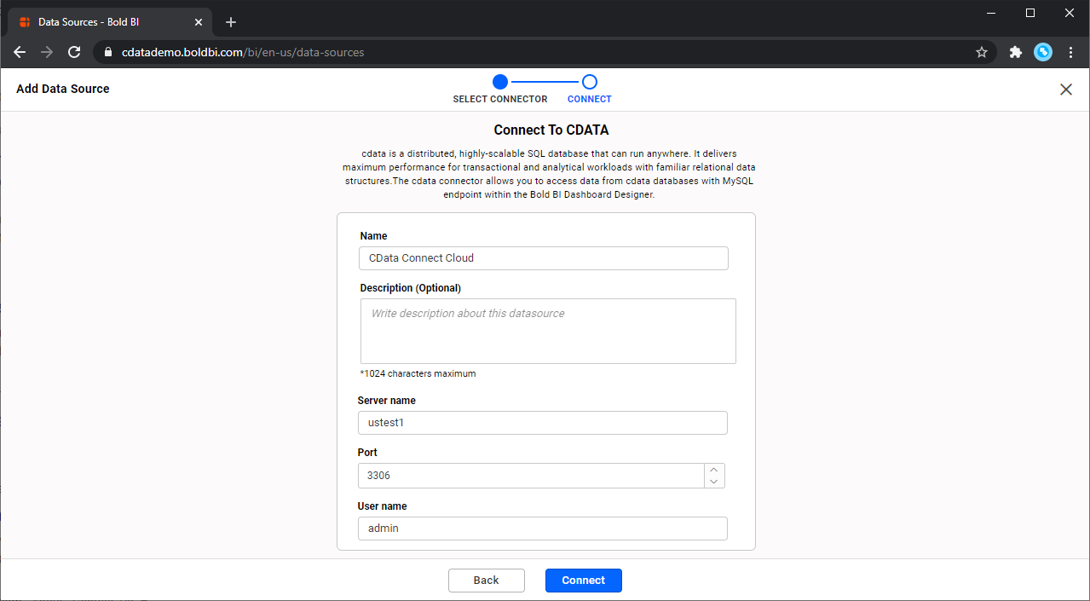Open Chrome's three-dot menu

coord(1071,52)
